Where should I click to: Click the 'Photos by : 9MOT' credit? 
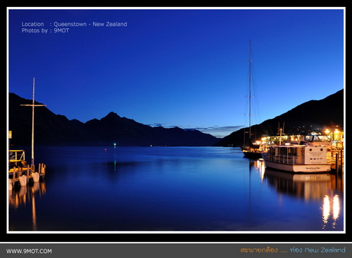pos(45,30)
